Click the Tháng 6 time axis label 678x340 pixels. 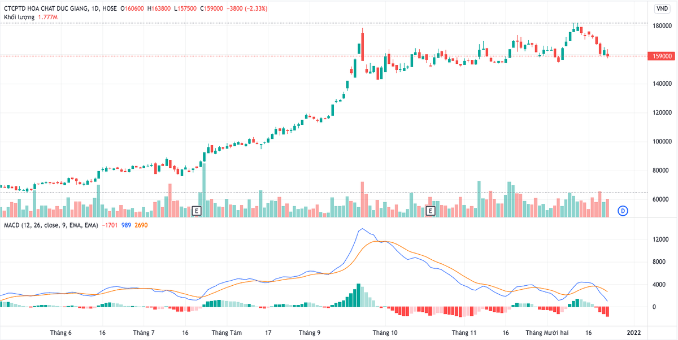60,333
